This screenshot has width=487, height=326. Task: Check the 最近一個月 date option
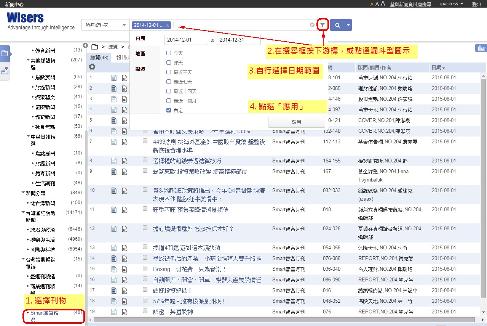[169, 101]
